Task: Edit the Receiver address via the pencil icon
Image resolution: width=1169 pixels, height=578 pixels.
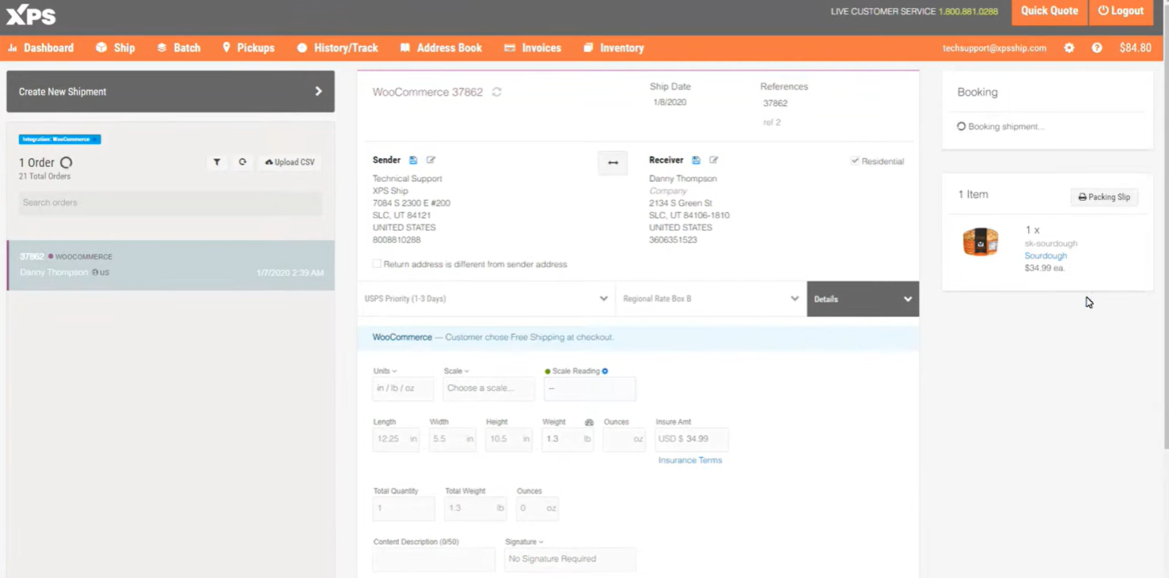Action: [x=713, y=160]
